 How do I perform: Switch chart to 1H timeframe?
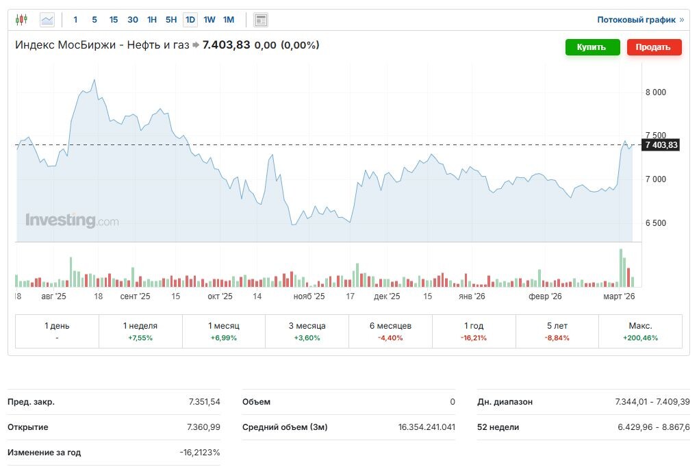coord(151,20)
